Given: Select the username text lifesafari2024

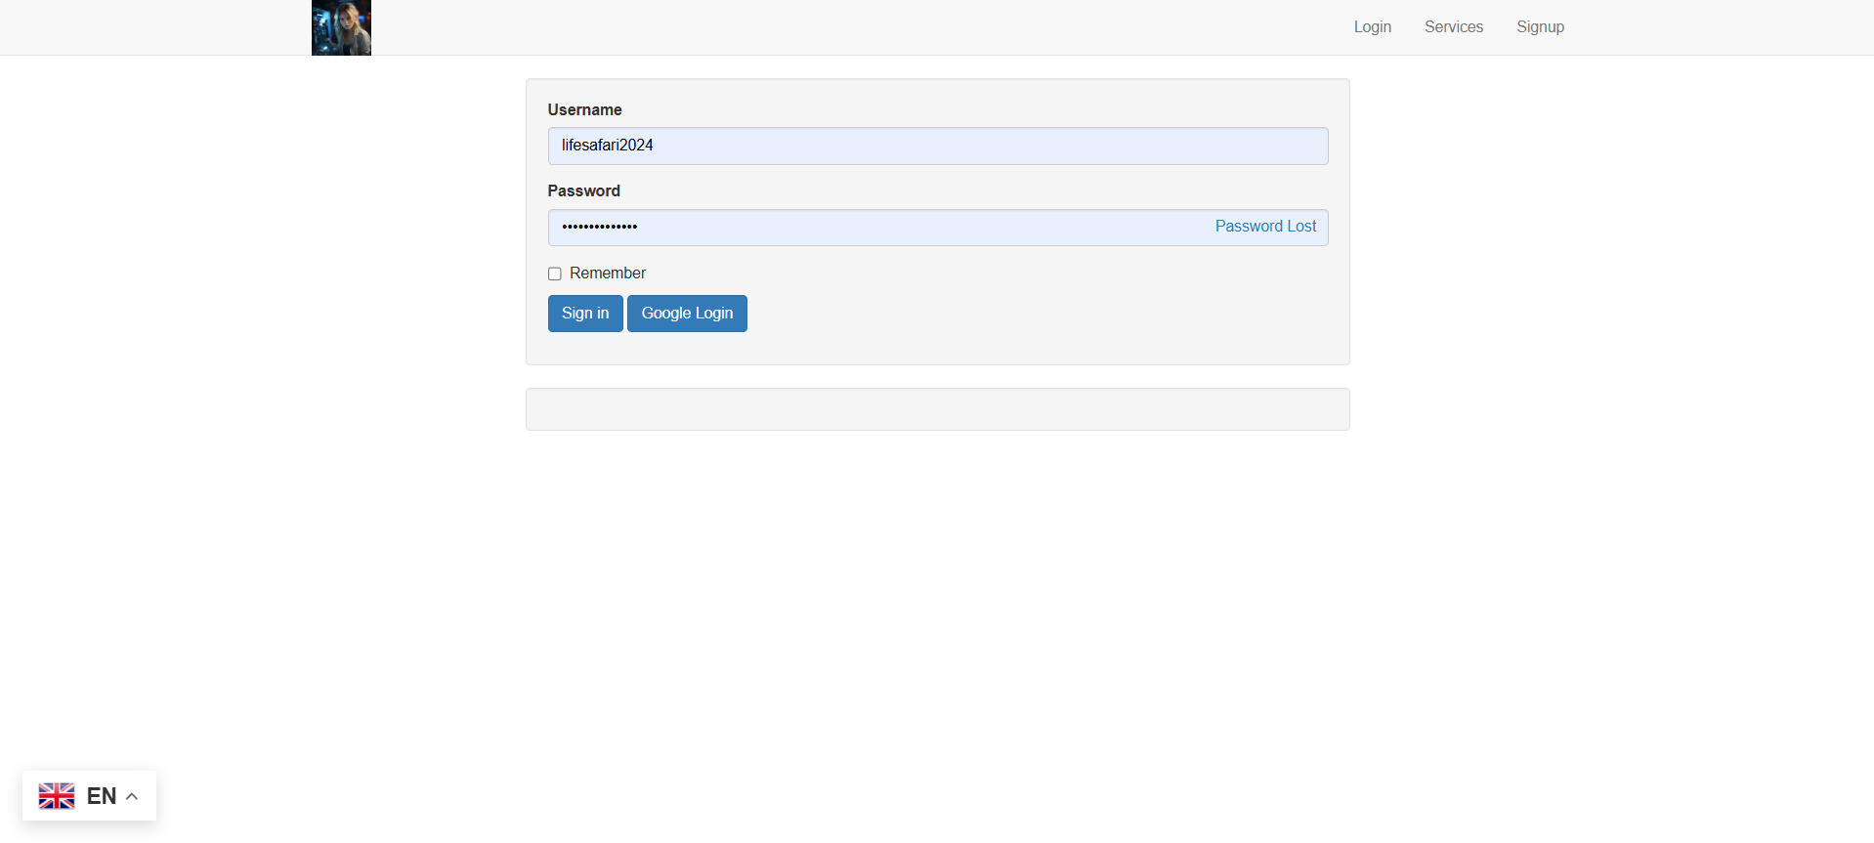Looking at the screenshot, I should (x=607, y=145).
